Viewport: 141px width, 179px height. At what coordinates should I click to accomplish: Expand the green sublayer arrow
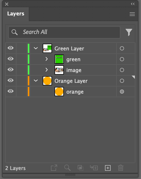click(47, 59)
